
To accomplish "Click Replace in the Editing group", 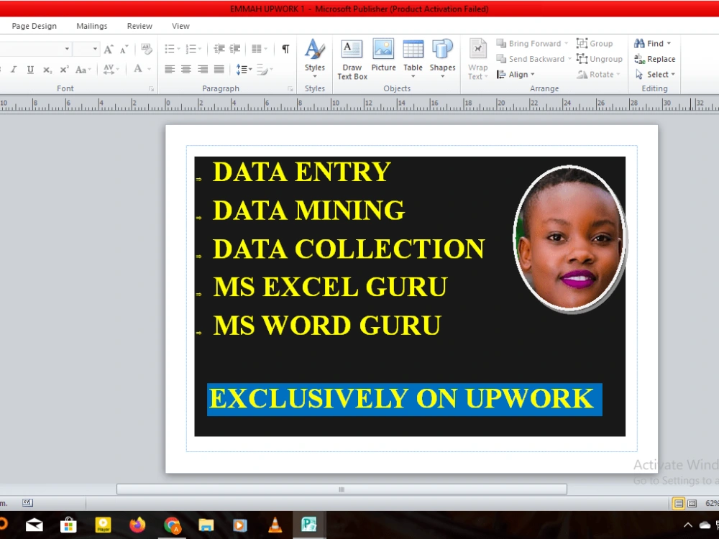I will tap(655, 59).
